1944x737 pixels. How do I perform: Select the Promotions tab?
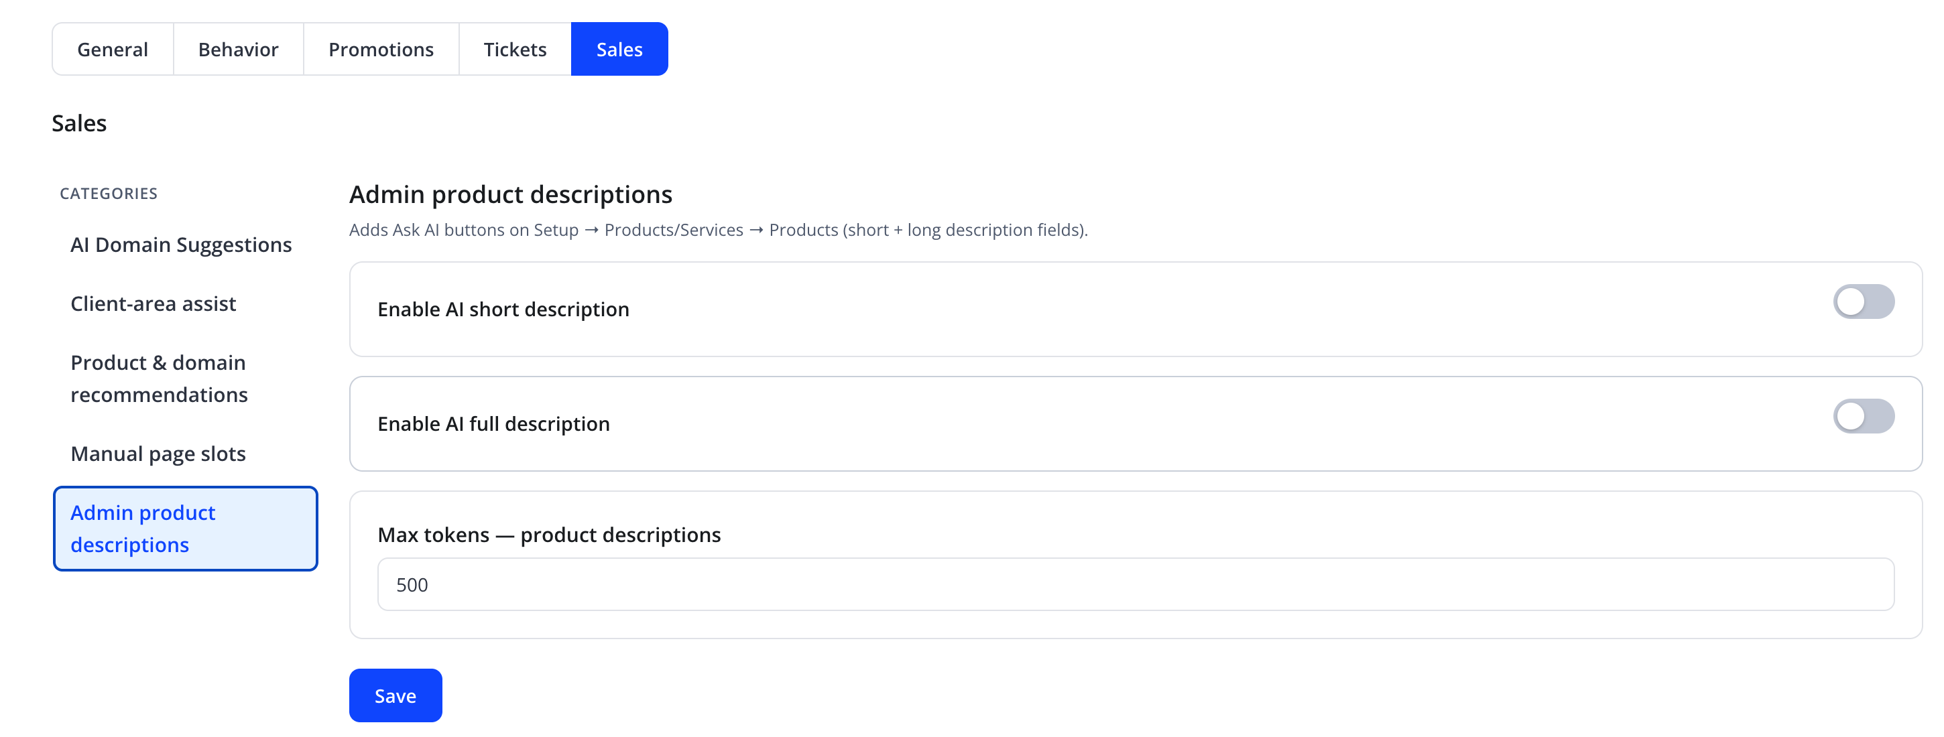pyautogui.click(x=381, y=49)
